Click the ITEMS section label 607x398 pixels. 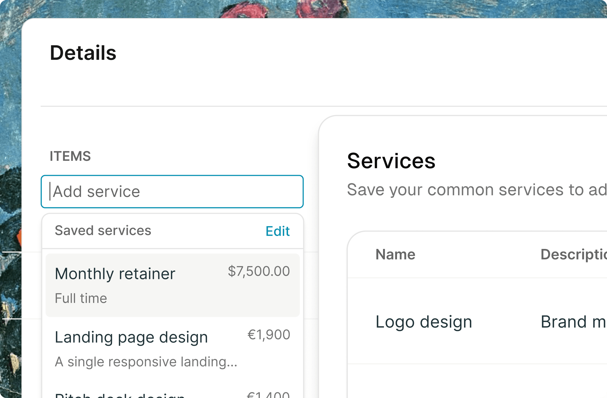[x=70, y=156]
